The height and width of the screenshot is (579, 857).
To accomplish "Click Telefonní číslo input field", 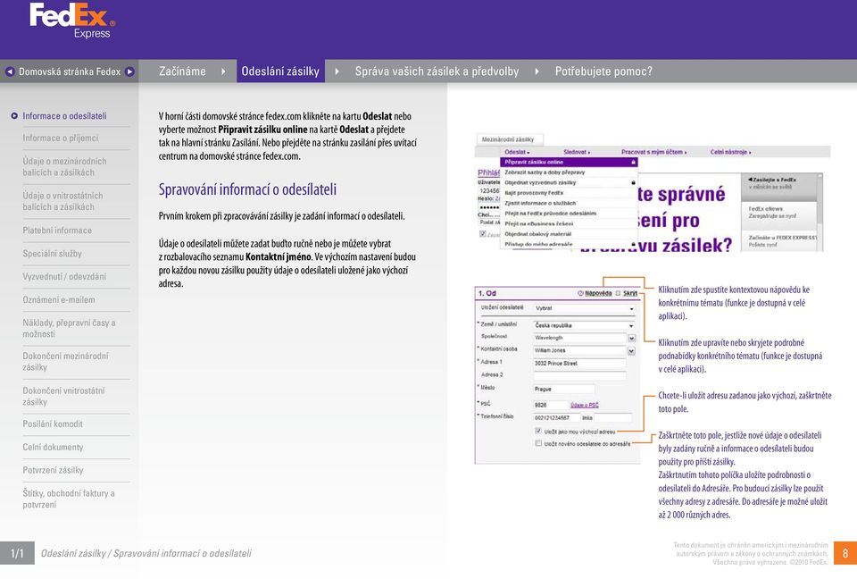I will click(557, 418).
